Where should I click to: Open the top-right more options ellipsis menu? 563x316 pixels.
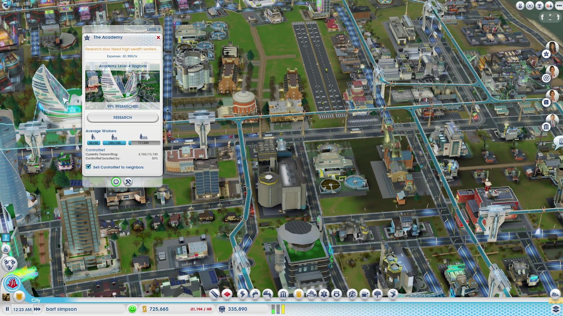(559, 6)
